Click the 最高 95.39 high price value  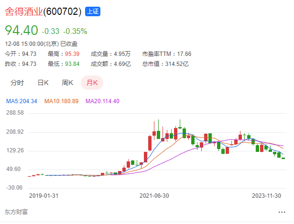tap(72, 54)
